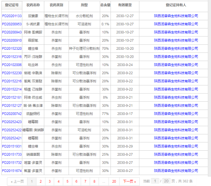Open registration PD20200953 link
This screenshot has width=211, height=186.
click(12, 24)
